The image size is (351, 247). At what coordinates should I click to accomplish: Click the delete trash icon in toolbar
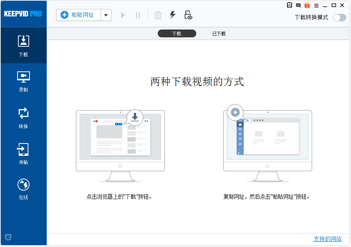point(158,15)
